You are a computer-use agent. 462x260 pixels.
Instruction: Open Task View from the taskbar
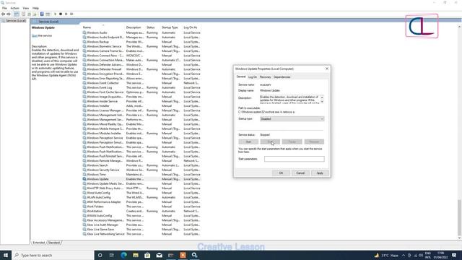(x=112, y=255)
